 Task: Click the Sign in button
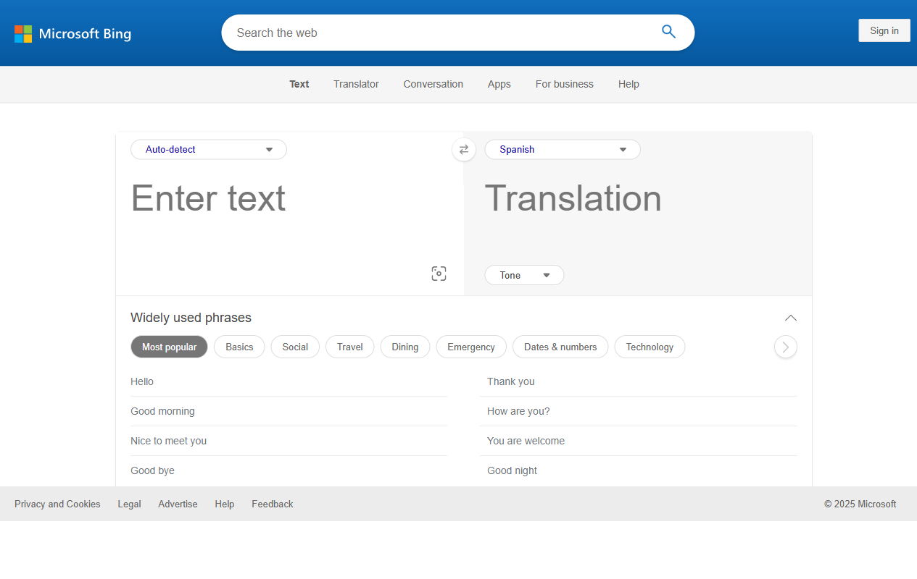tap(884, 30)
